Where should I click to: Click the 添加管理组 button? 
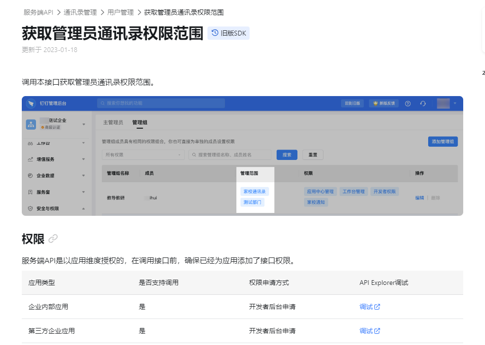click(443, 142)
